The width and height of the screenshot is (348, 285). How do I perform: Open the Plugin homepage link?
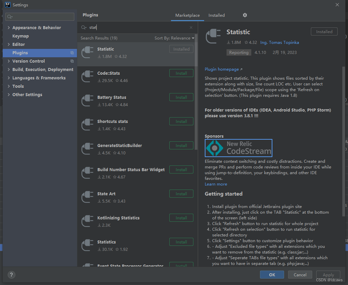(x=224, y=69)
